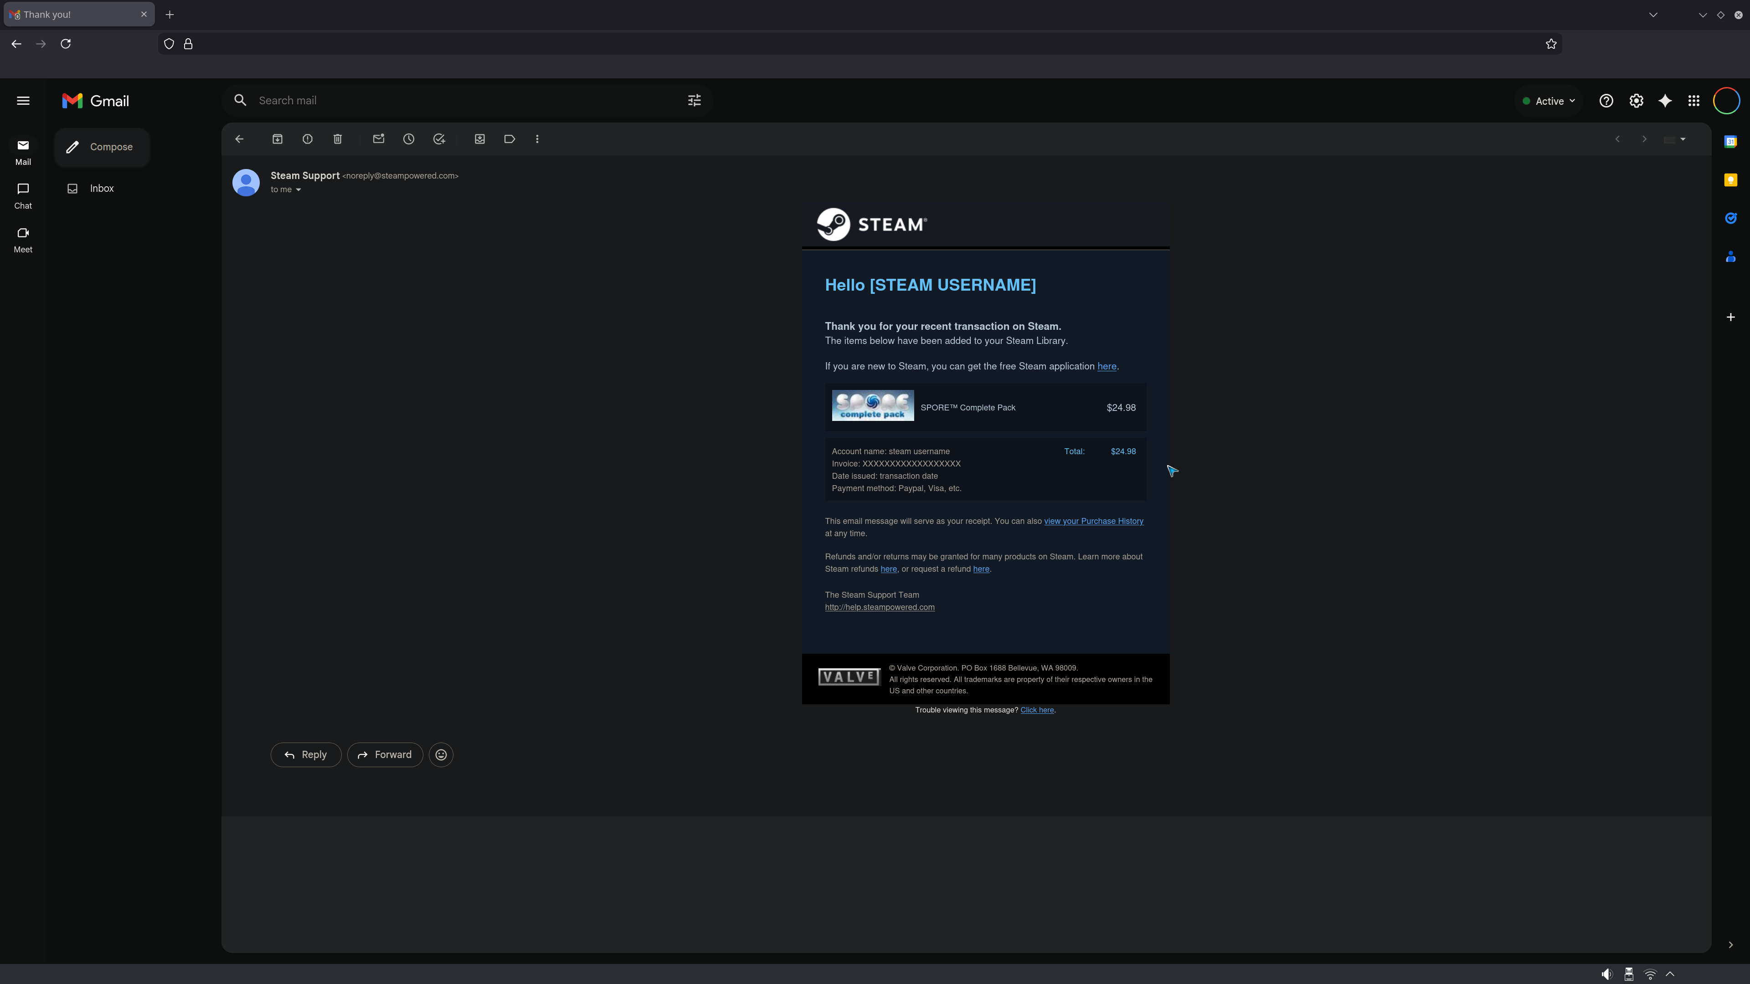1750x984 pixels.
Task: Show the newer conversation arrow
Action: (1617, 139)
